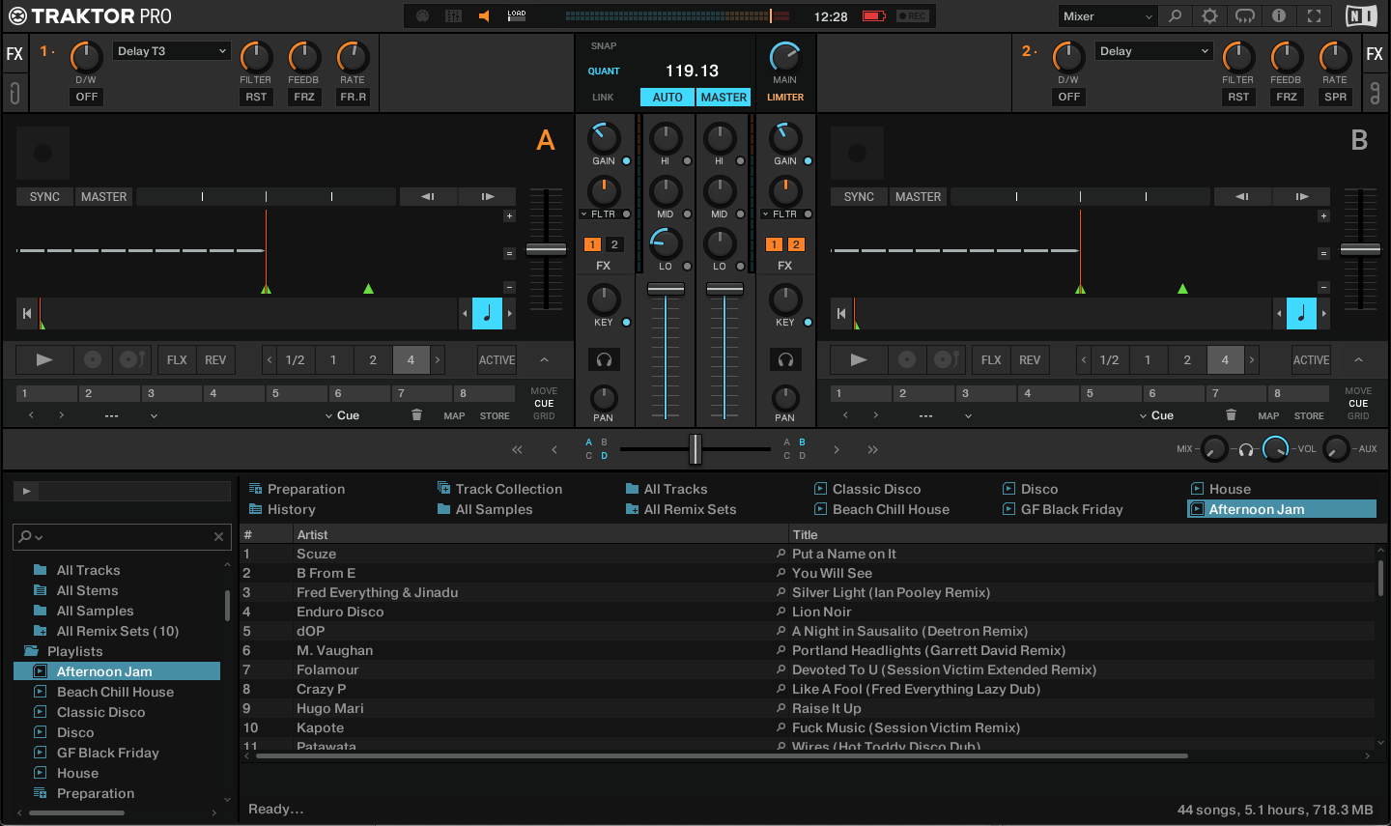Open the Delay T3 effect dropdown

coord(172,51)
